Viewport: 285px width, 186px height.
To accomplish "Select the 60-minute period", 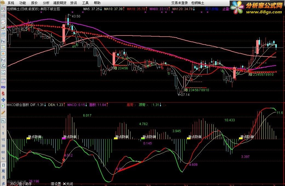I will (x=3, y=152).
